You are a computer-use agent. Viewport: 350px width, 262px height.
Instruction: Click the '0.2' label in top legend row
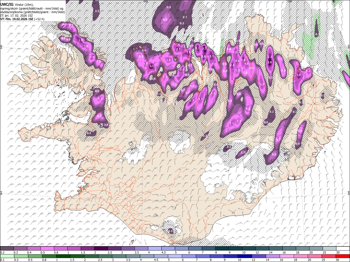tap(2, 252)
